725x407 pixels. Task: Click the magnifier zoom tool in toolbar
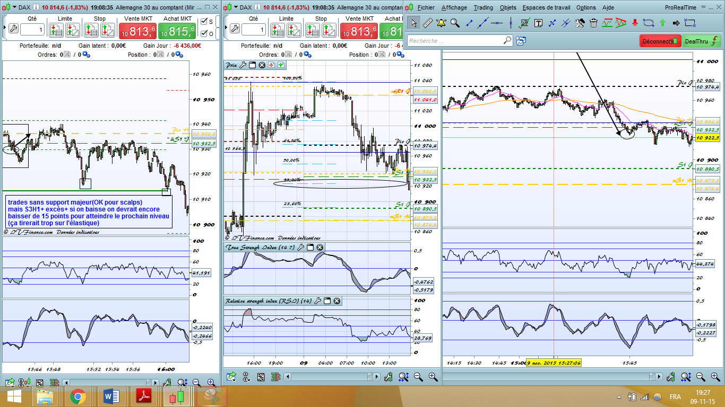point(455,23)
